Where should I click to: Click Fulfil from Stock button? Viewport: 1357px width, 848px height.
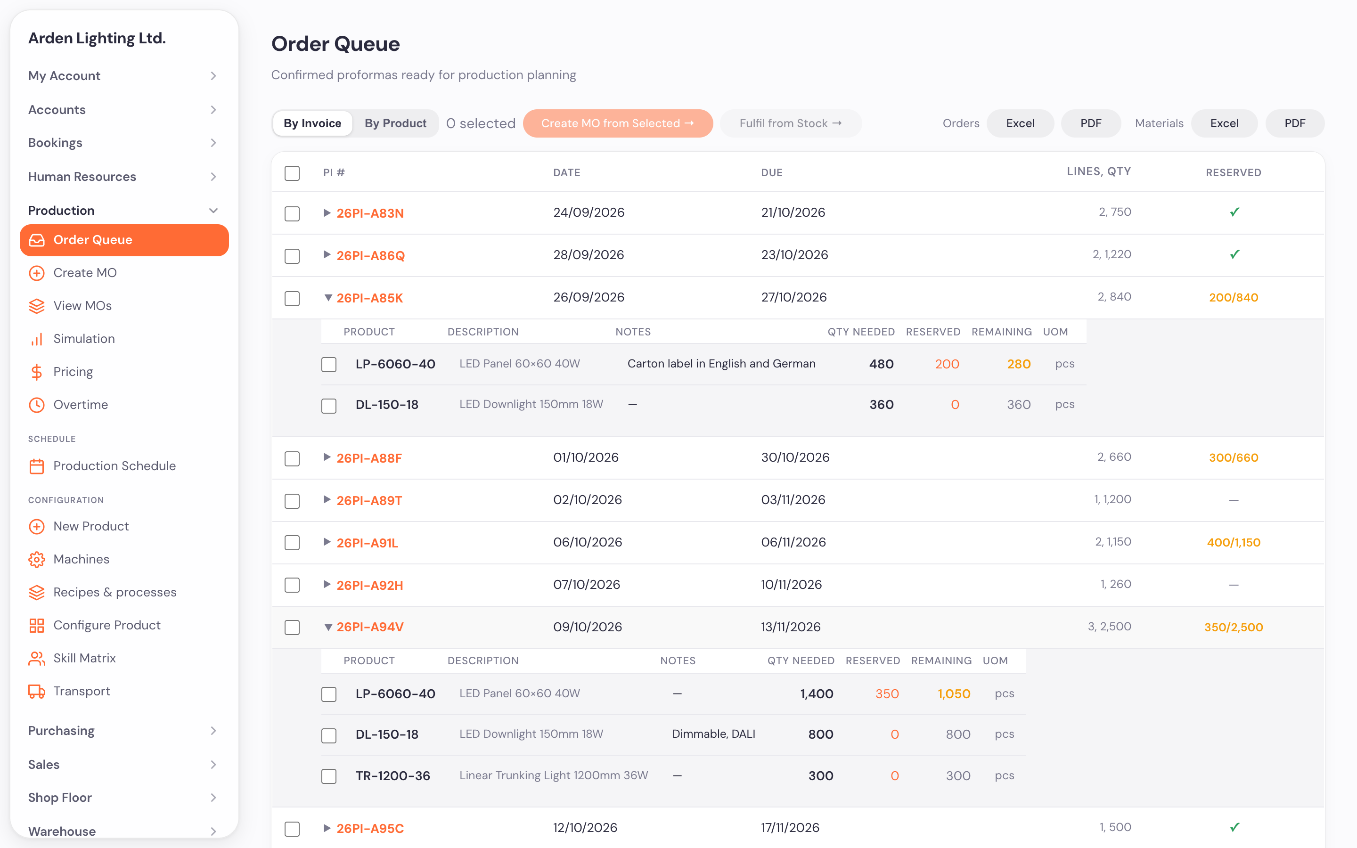coord(791,123)
